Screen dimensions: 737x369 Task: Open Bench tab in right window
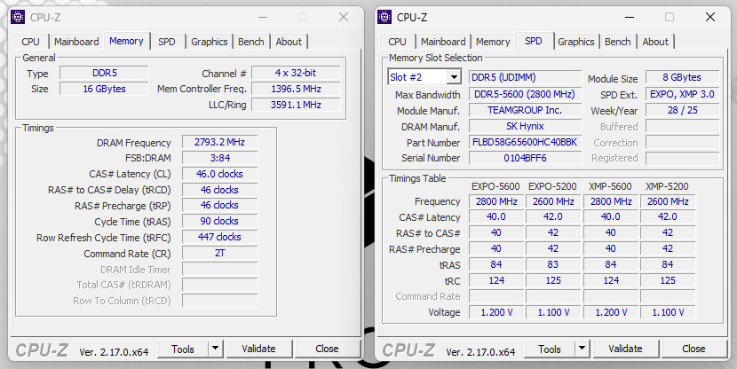pyautogui.click(x=618, y=42)
